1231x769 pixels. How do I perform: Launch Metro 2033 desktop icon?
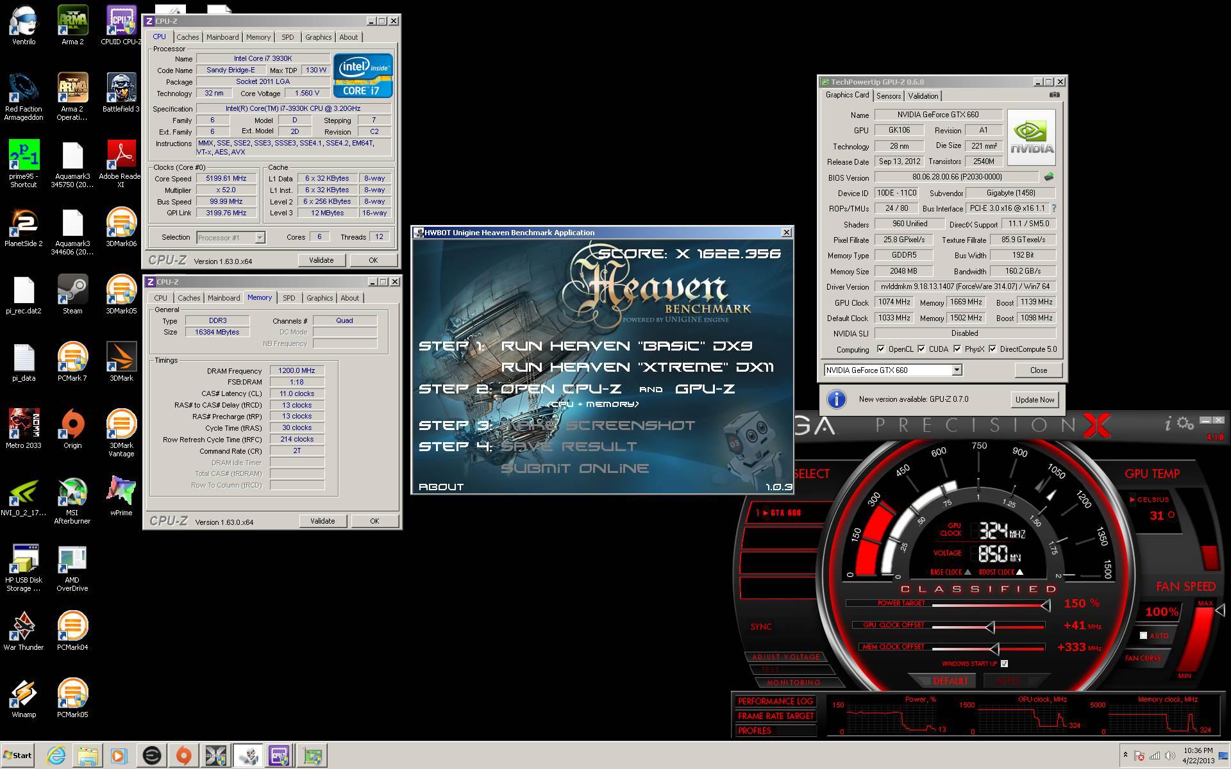(x=24, y=429)
